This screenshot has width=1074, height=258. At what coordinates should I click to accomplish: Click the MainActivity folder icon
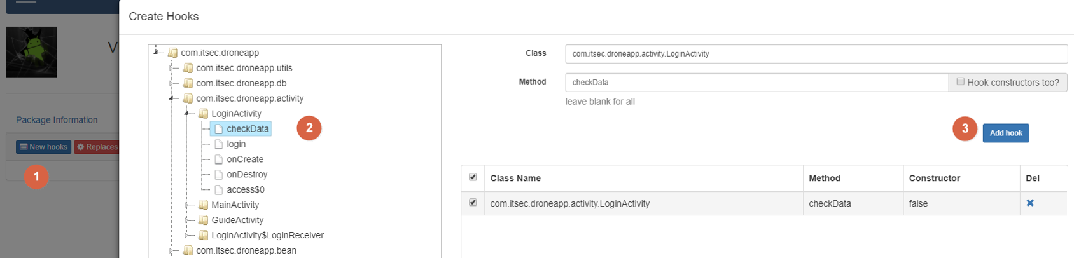click(204, 205)
